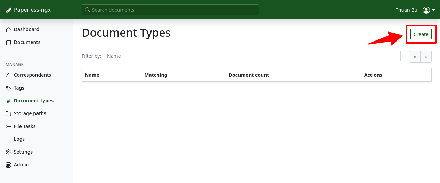Click the Documents file icon in sidebar
The height and width of the screenshot is (183, 440).
pyautogui.click(x=8, y=43)
